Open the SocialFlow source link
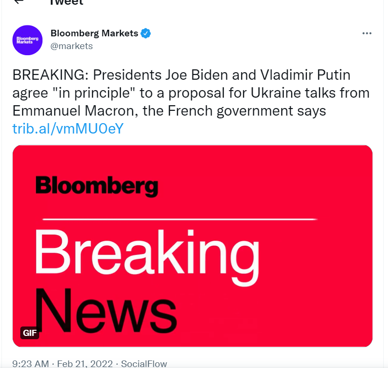388x368 pixels. point(144,364)
